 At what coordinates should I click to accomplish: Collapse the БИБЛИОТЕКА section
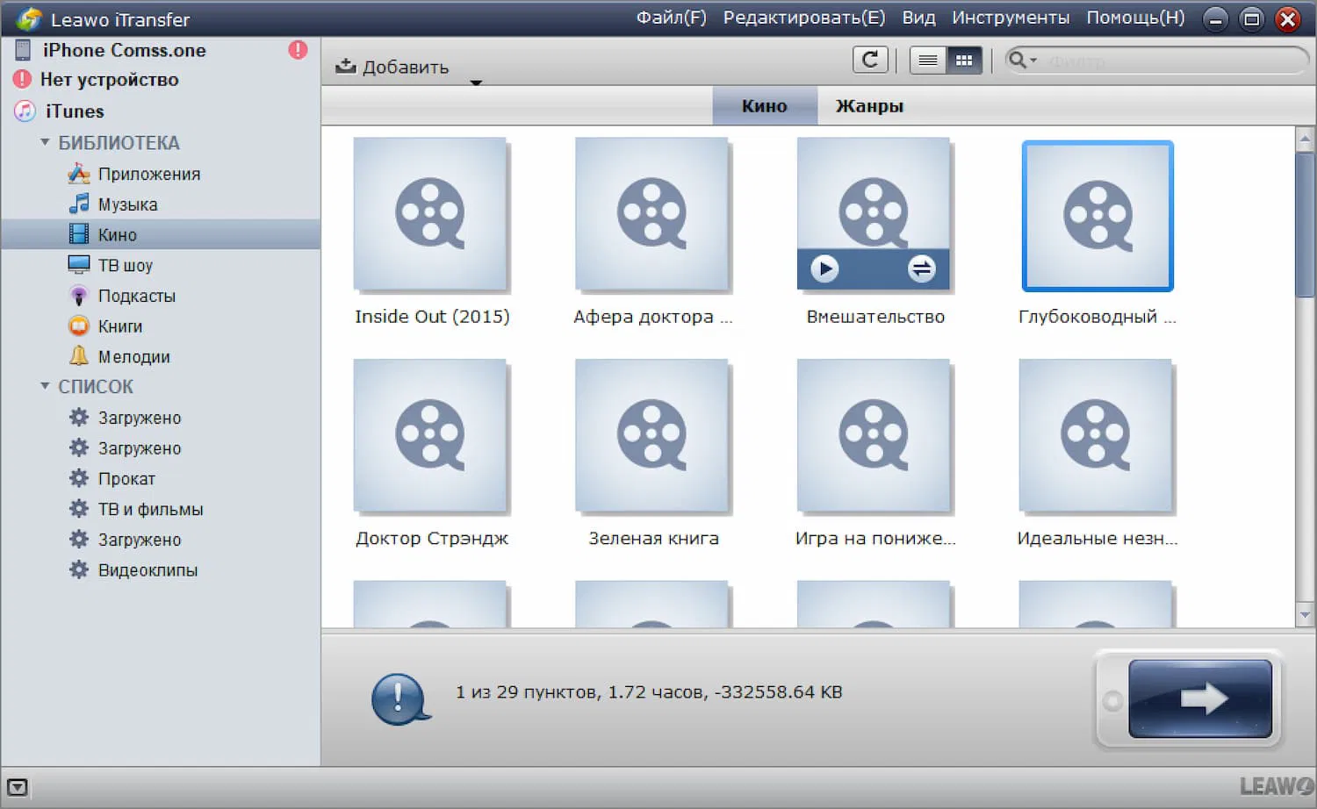[45, 141]
